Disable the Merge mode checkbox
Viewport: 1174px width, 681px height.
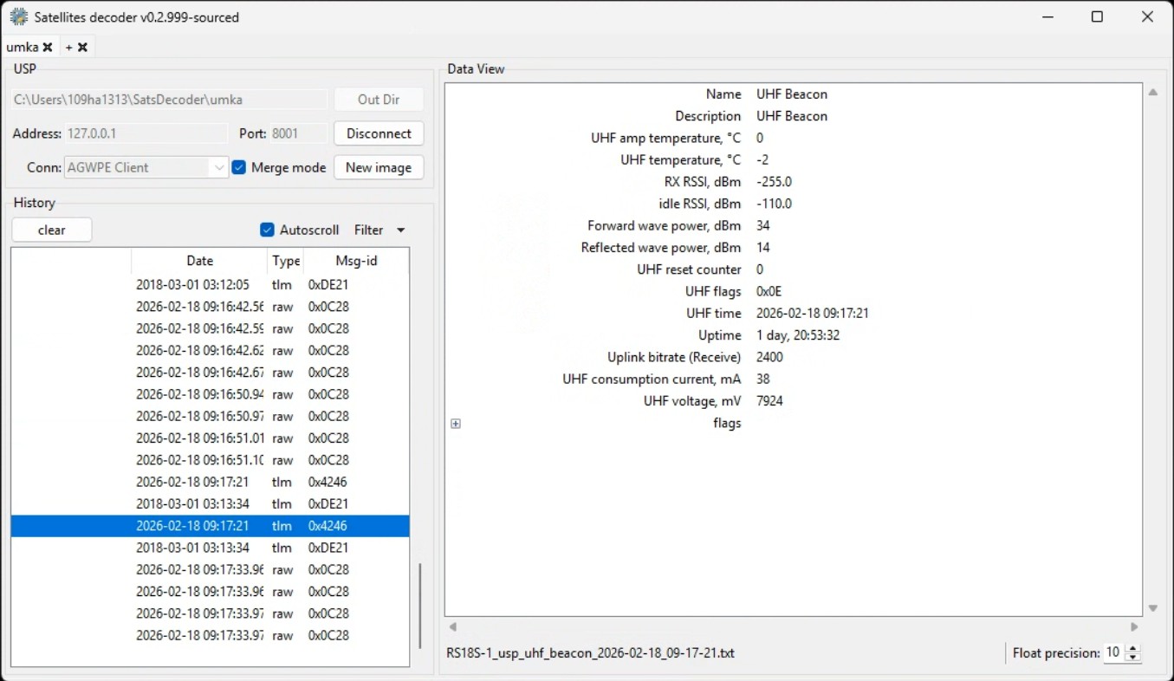pos(239,167)
